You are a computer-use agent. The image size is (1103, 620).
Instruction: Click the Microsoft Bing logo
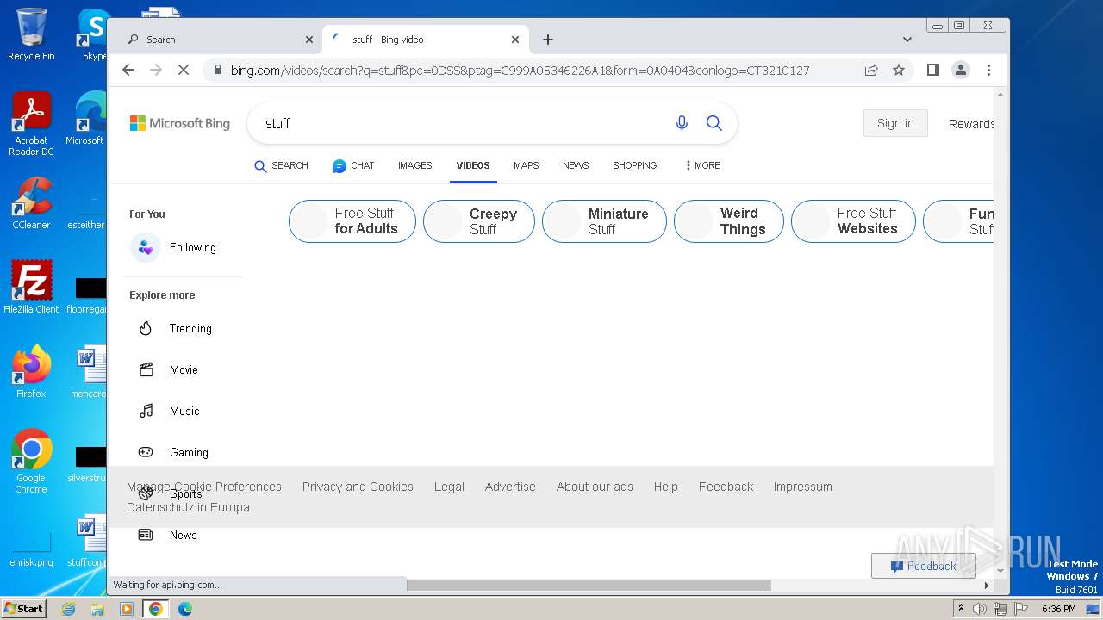tap(180, 123)
